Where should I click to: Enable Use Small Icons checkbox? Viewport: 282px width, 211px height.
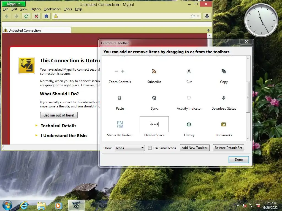150,148
